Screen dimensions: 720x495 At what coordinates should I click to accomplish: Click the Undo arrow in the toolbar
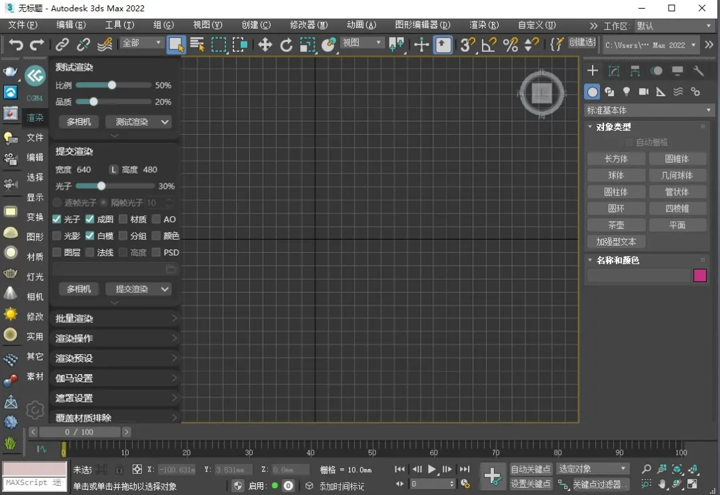pyautogui.click(x=16, y=45)
